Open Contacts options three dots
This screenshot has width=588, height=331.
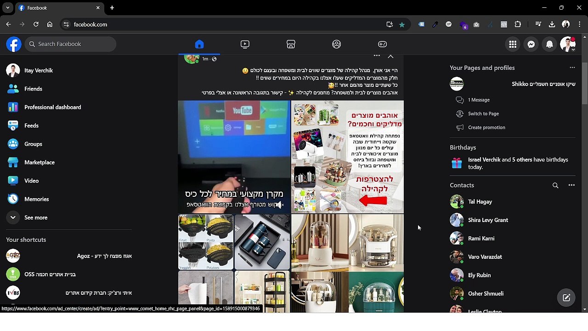(x=571, y=185)
